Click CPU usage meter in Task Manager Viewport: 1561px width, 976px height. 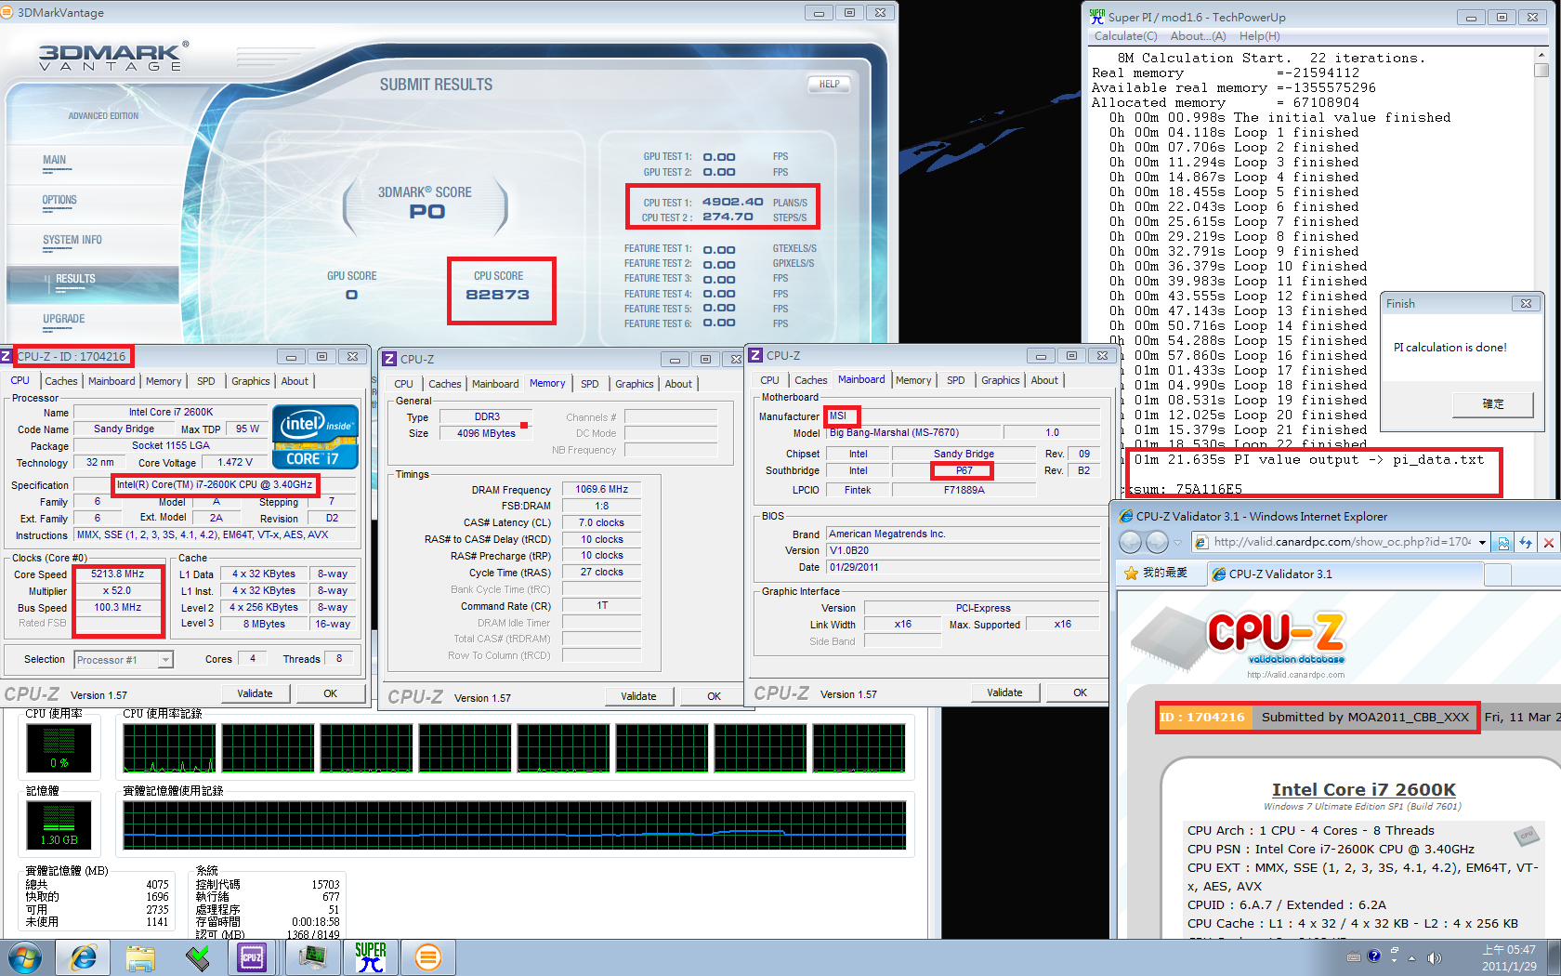coord(59,748)
